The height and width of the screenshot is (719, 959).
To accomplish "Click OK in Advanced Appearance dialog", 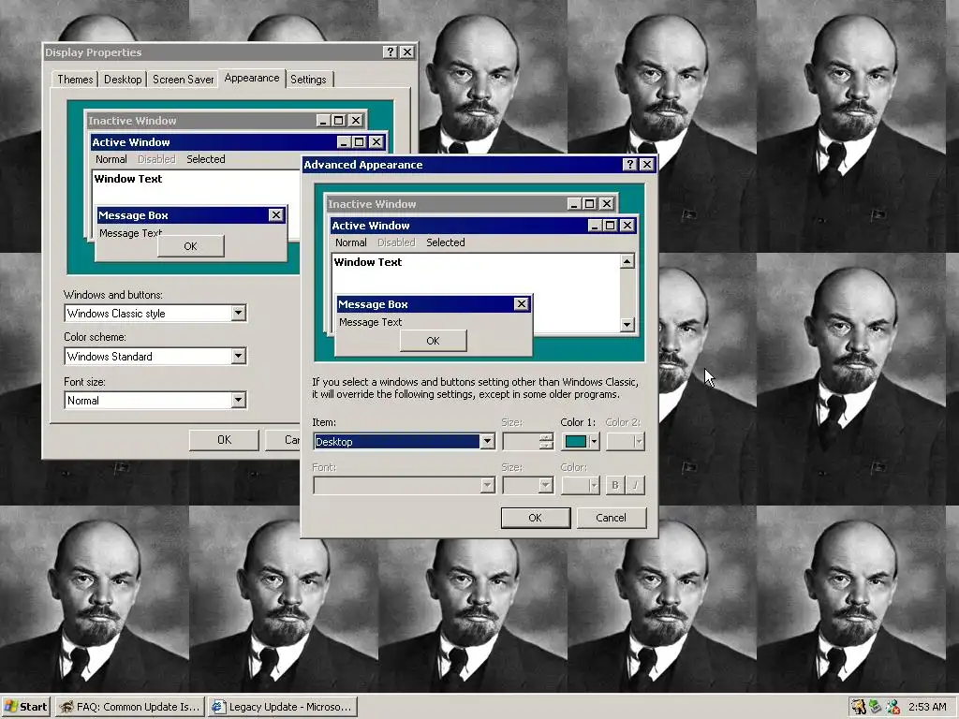I will [535, 518].
